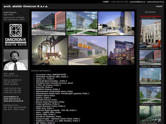Open I-MAX, 3d cinema, Praha 4 item
Viewport: 166px width, 124px height.
pyautogui.click(x=48, y=85)
